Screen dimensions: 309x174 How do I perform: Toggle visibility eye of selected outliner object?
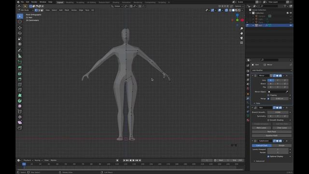(291, 25)
